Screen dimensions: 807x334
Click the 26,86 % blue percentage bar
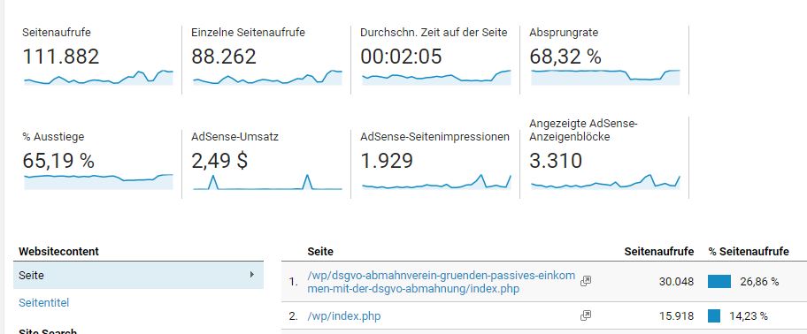[x=719, y=282]
